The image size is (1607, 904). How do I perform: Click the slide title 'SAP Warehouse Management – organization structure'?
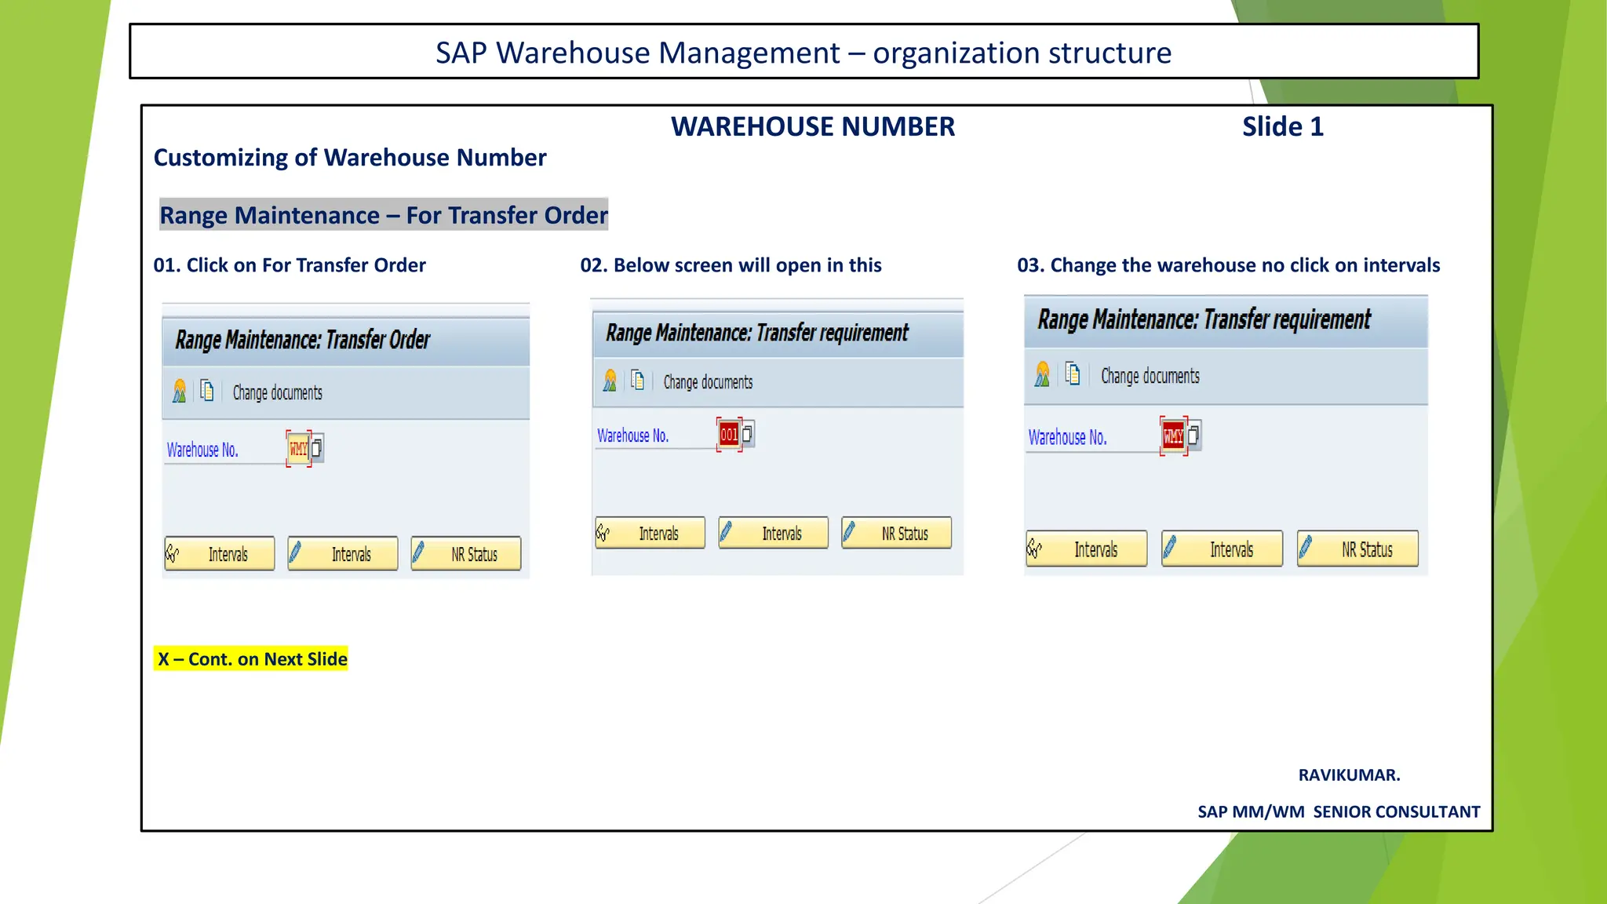point(803,53)
